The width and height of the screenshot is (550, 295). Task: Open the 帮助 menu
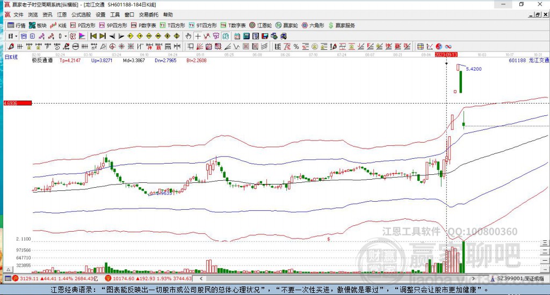click(x=168, y=14)
